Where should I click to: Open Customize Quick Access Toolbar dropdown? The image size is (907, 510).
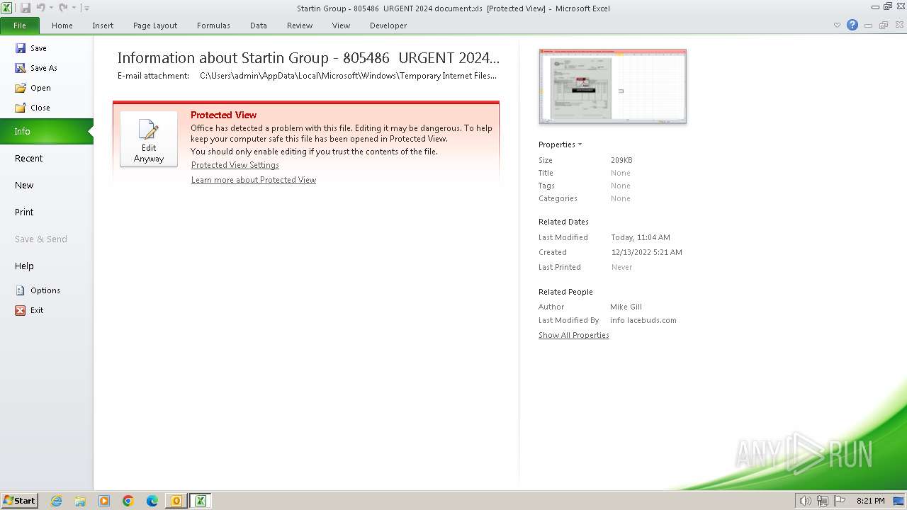[86, 8]
